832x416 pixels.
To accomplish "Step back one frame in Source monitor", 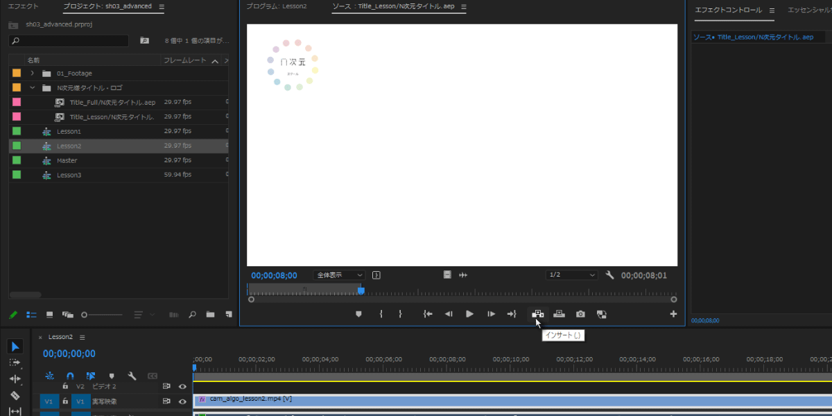I will pos(449,314).
